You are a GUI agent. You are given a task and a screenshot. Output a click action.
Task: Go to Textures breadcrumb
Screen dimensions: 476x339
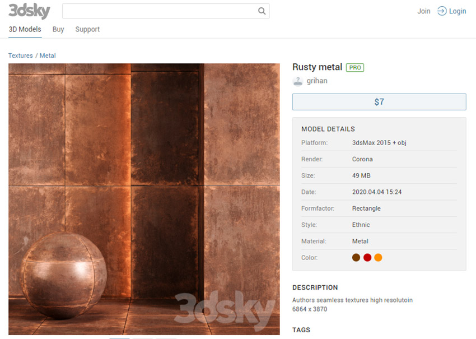click(x=20, y=55)
